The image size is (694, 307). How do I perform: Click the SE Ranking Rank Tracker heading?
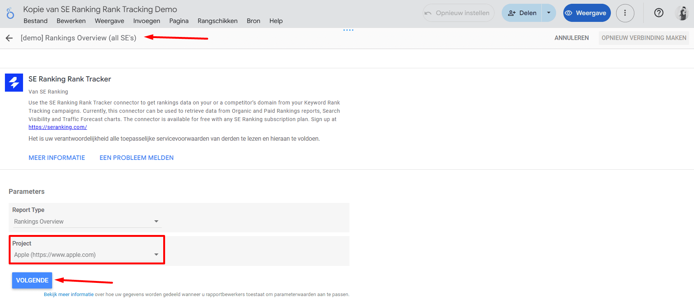pos(70,79)
